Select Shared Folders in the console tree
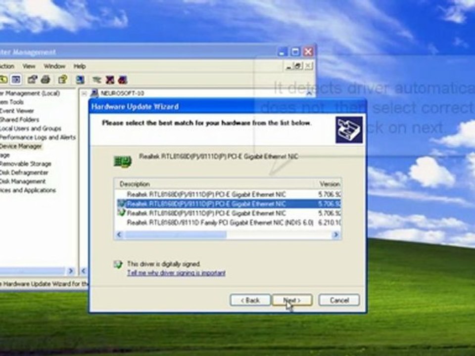Viewport: 475px width, 356px height. [19, 120]
